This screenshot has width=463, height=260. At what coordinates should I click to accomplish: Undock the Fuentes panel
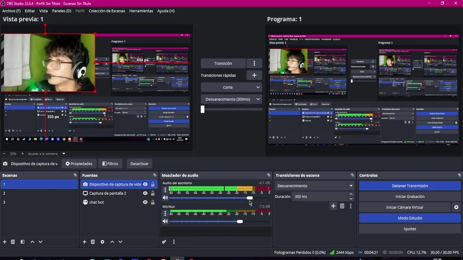point(155,175)
